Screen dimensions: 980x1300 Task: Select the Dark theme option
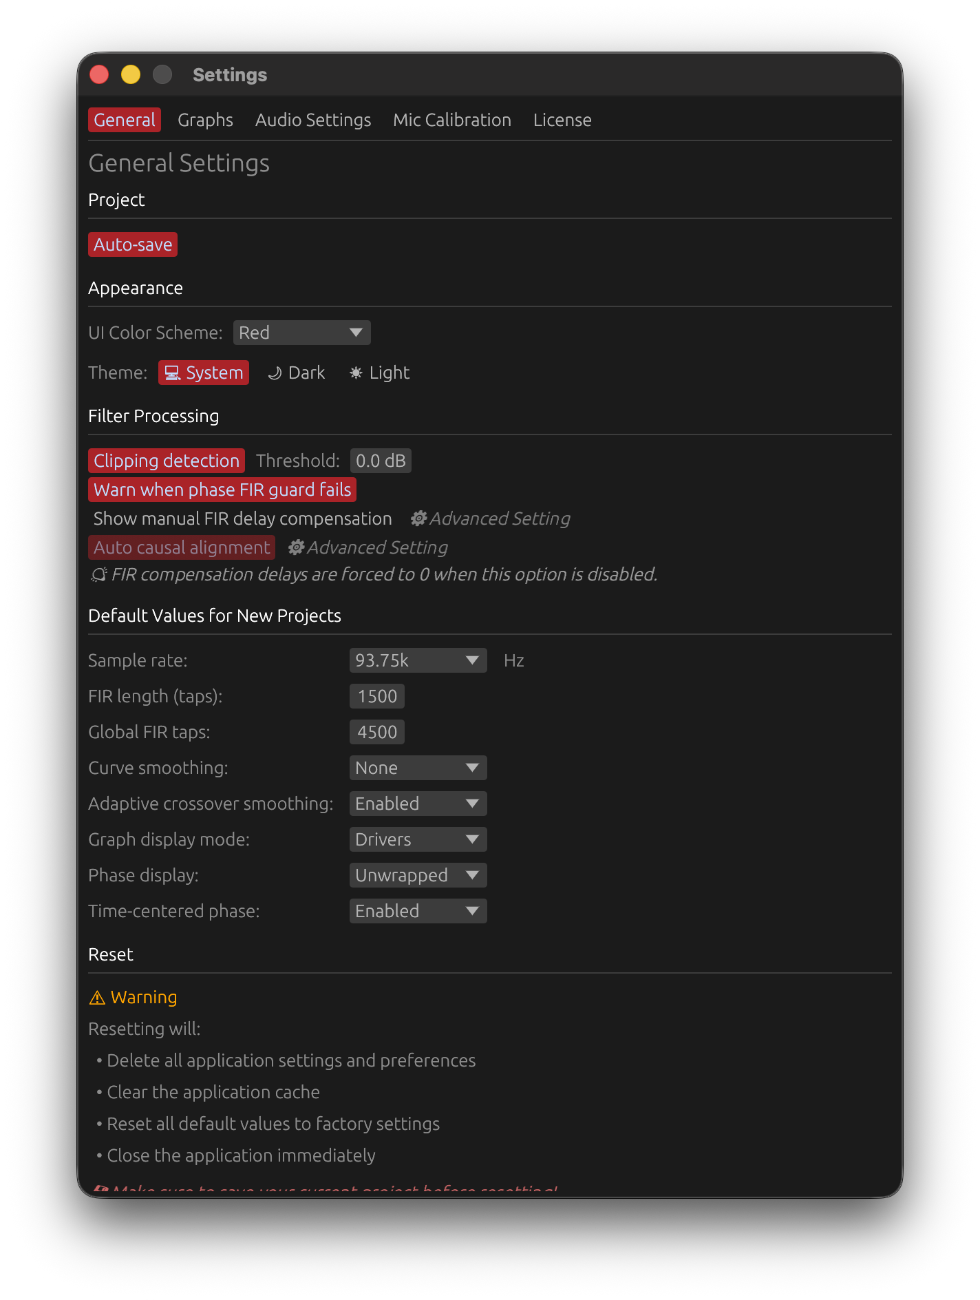click(297, 373)
